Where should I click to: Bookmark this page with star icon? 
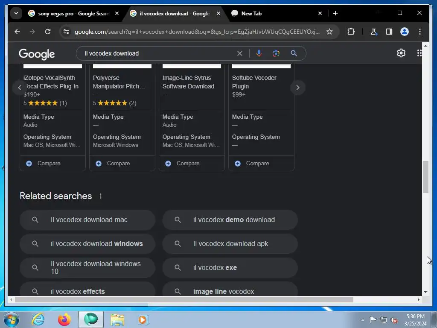coord(329,32)
